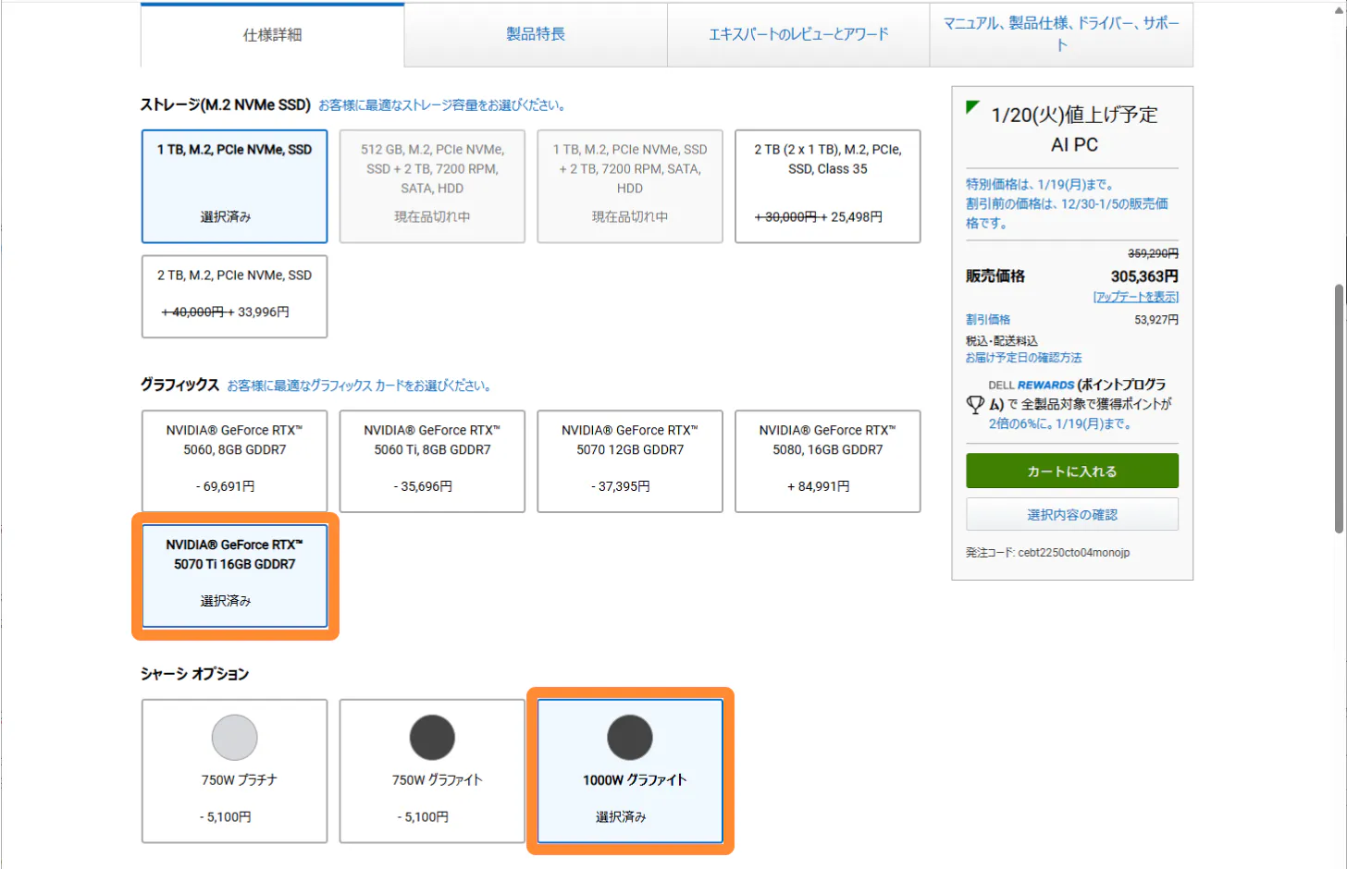
Task: Click the Dell Rewards trophy icon
Action: coord(975,405)
